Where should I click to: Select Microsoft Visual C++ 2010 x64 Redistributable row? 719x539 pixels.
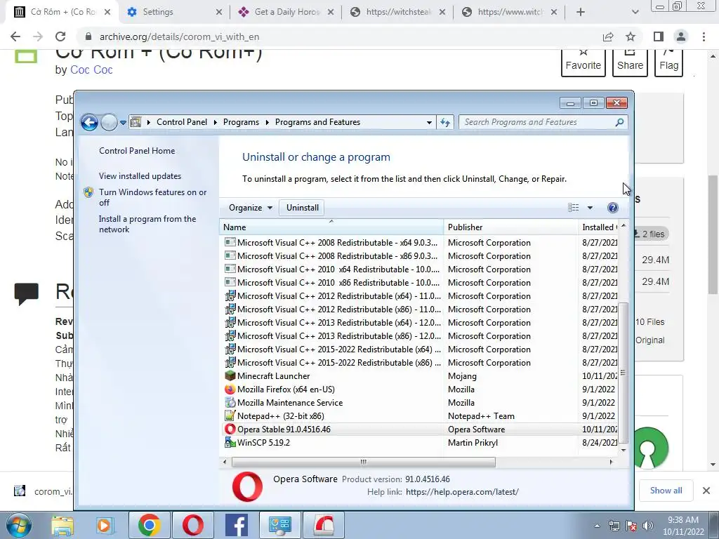(421, 269)
